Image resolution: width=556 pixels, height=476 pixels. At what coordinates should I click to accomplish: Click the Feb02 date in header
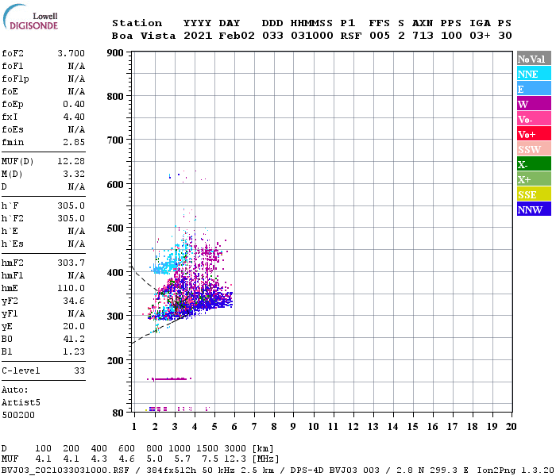pos(237,36)
